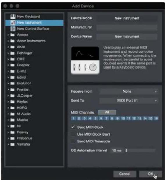Click the Behringer folder icon
This screenshot has height=180, width=165.
click(x=12, y=53)
